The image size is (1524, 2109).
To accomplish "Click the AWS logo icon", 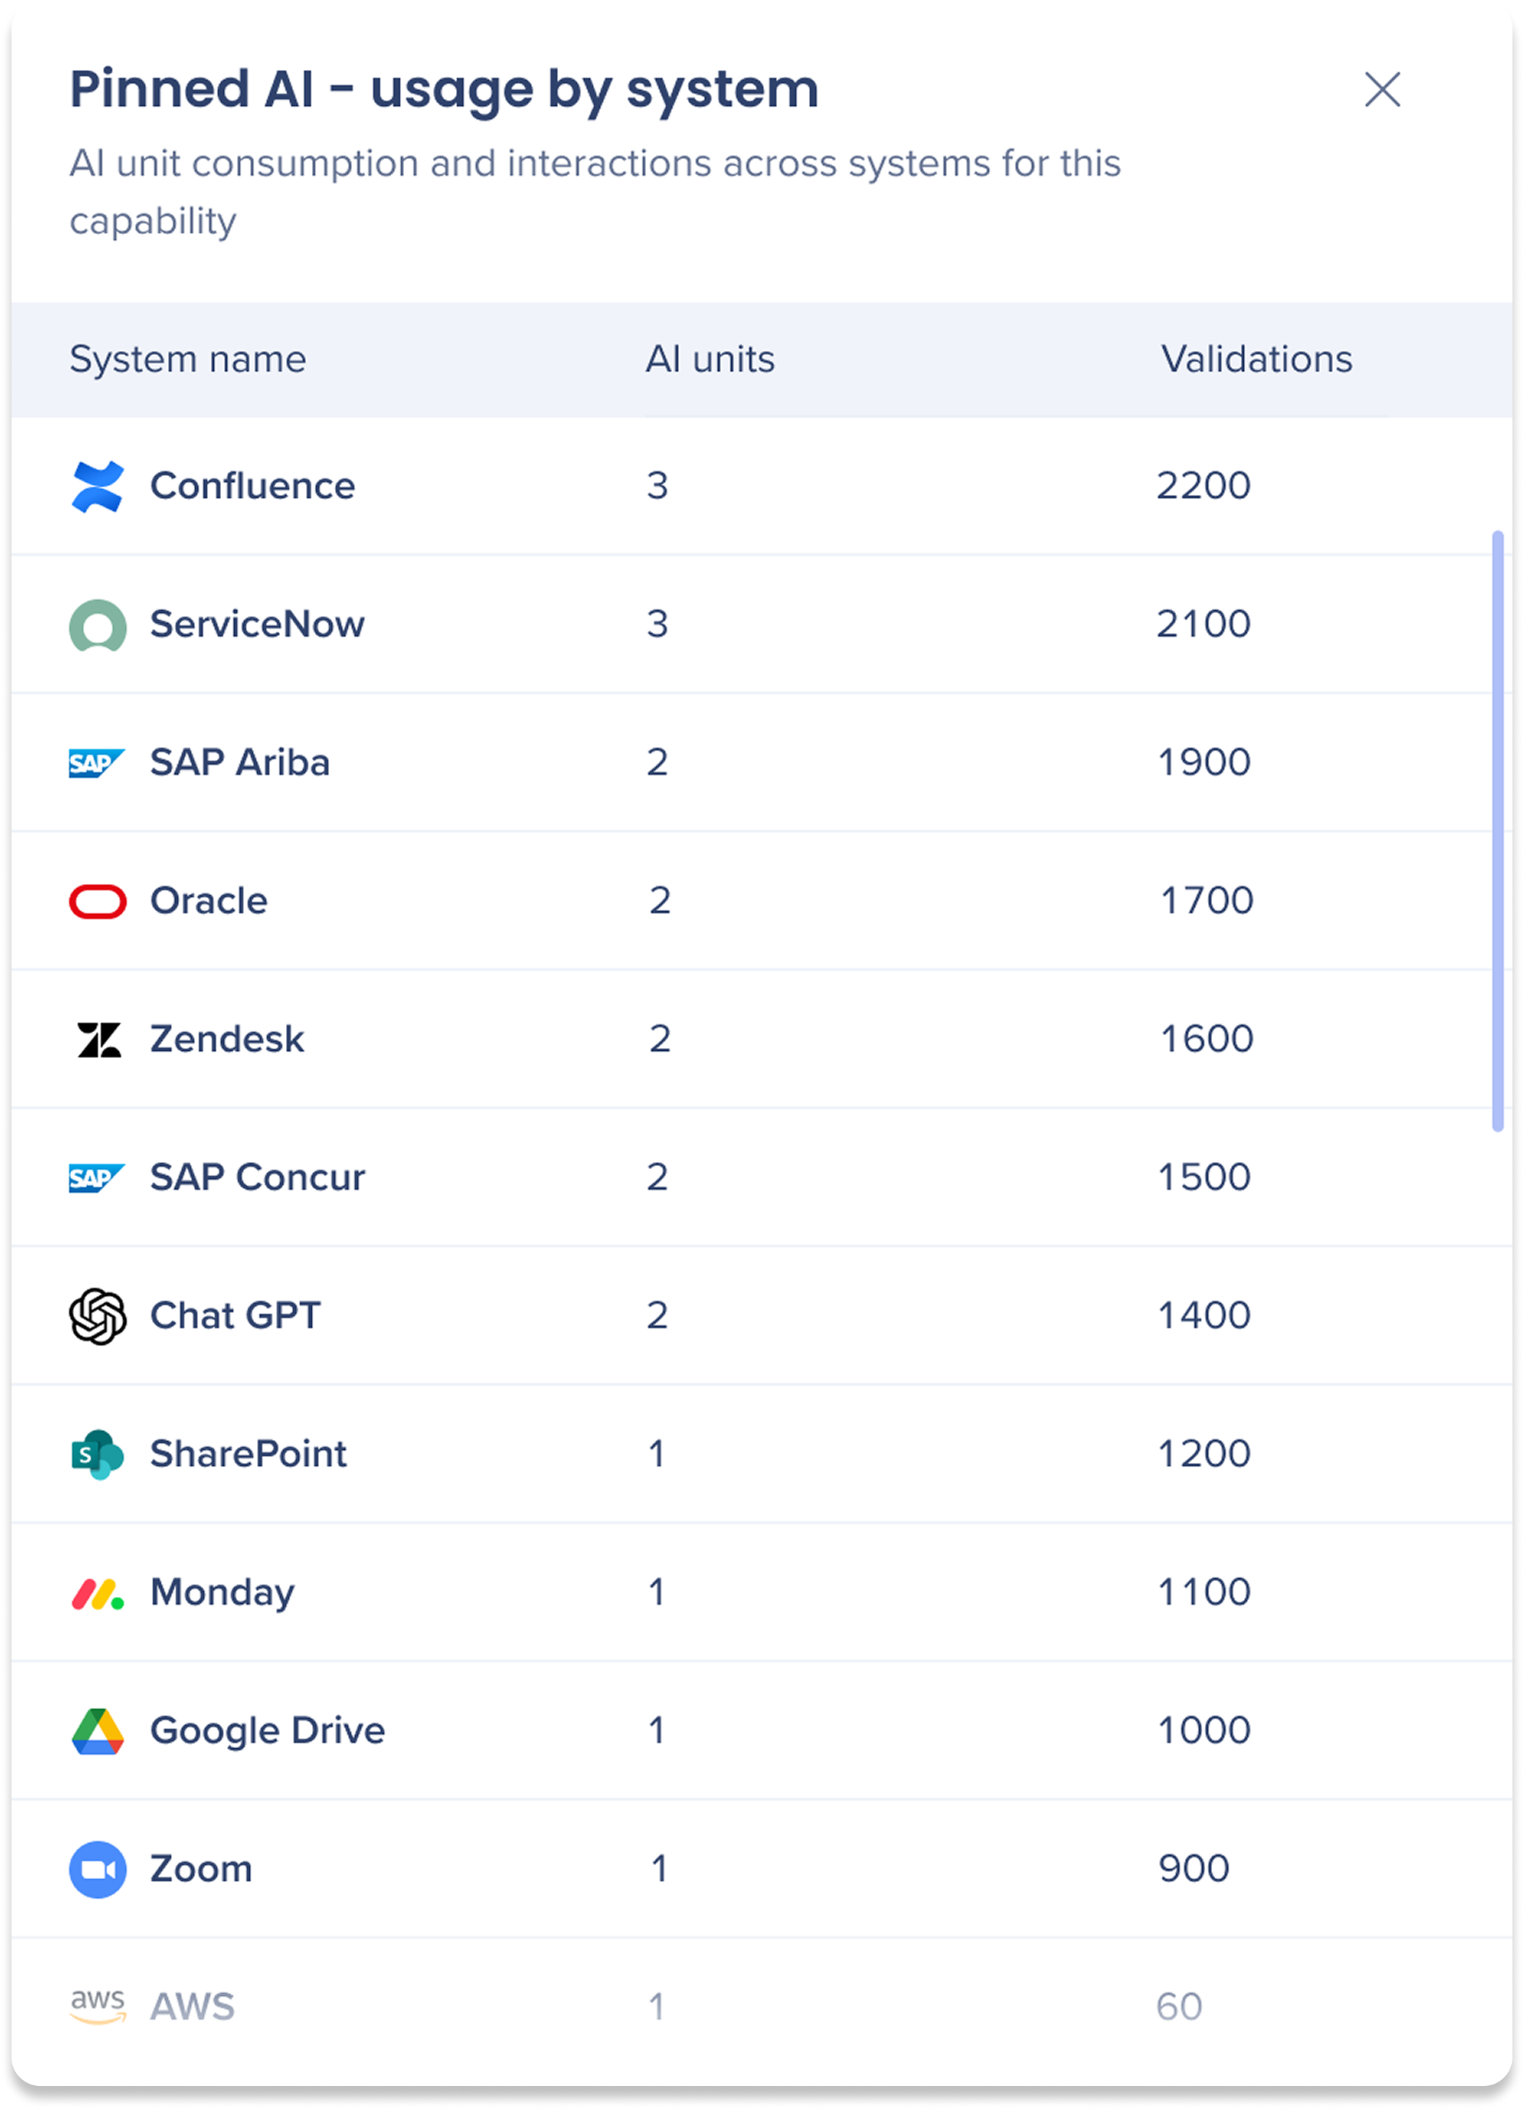I will click(x=98, y=2007).
